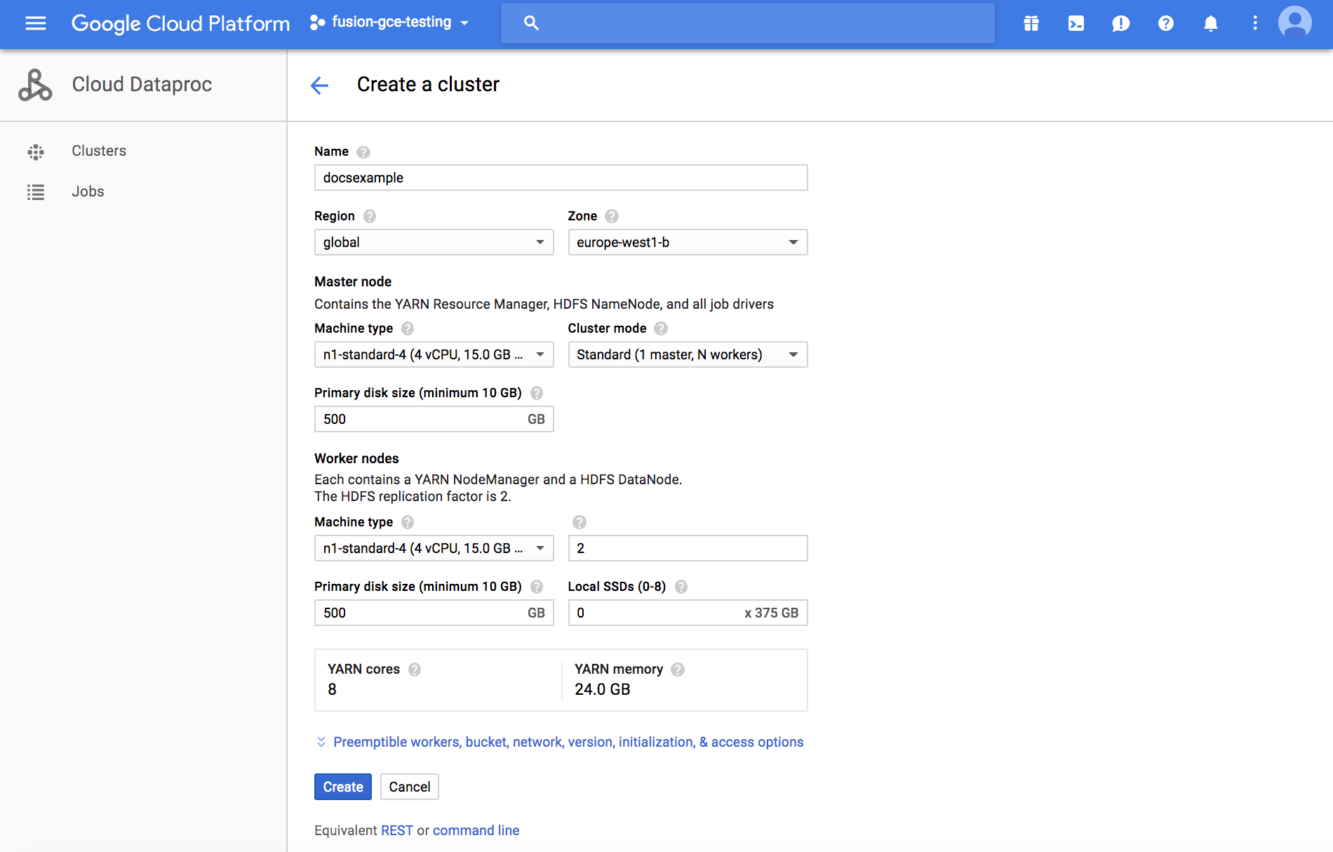Click the cluster Name input field
The height and width of the screenshot is (852, 1333).
click(x=561, y=178)
